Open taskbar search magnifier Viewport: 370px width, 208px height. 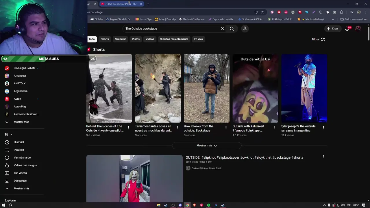point(10,205)
